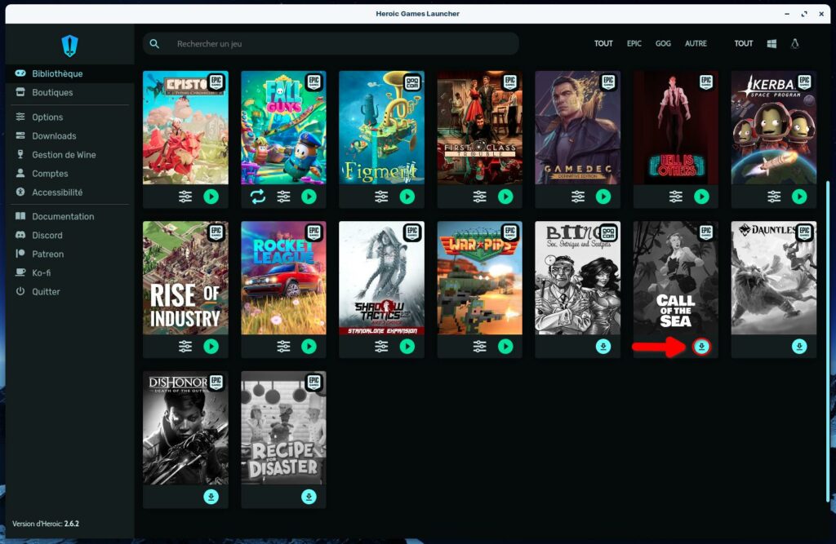Viewport: 836px width, 544px height.
Task: Filter by Linux penguin platform icon
Action: click(794, 44)
